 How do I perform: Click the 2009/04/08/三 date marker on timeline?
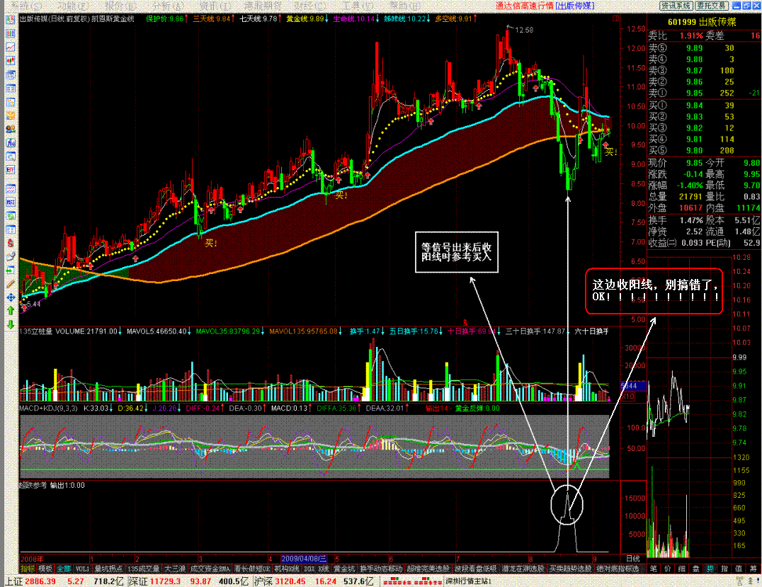304,559
